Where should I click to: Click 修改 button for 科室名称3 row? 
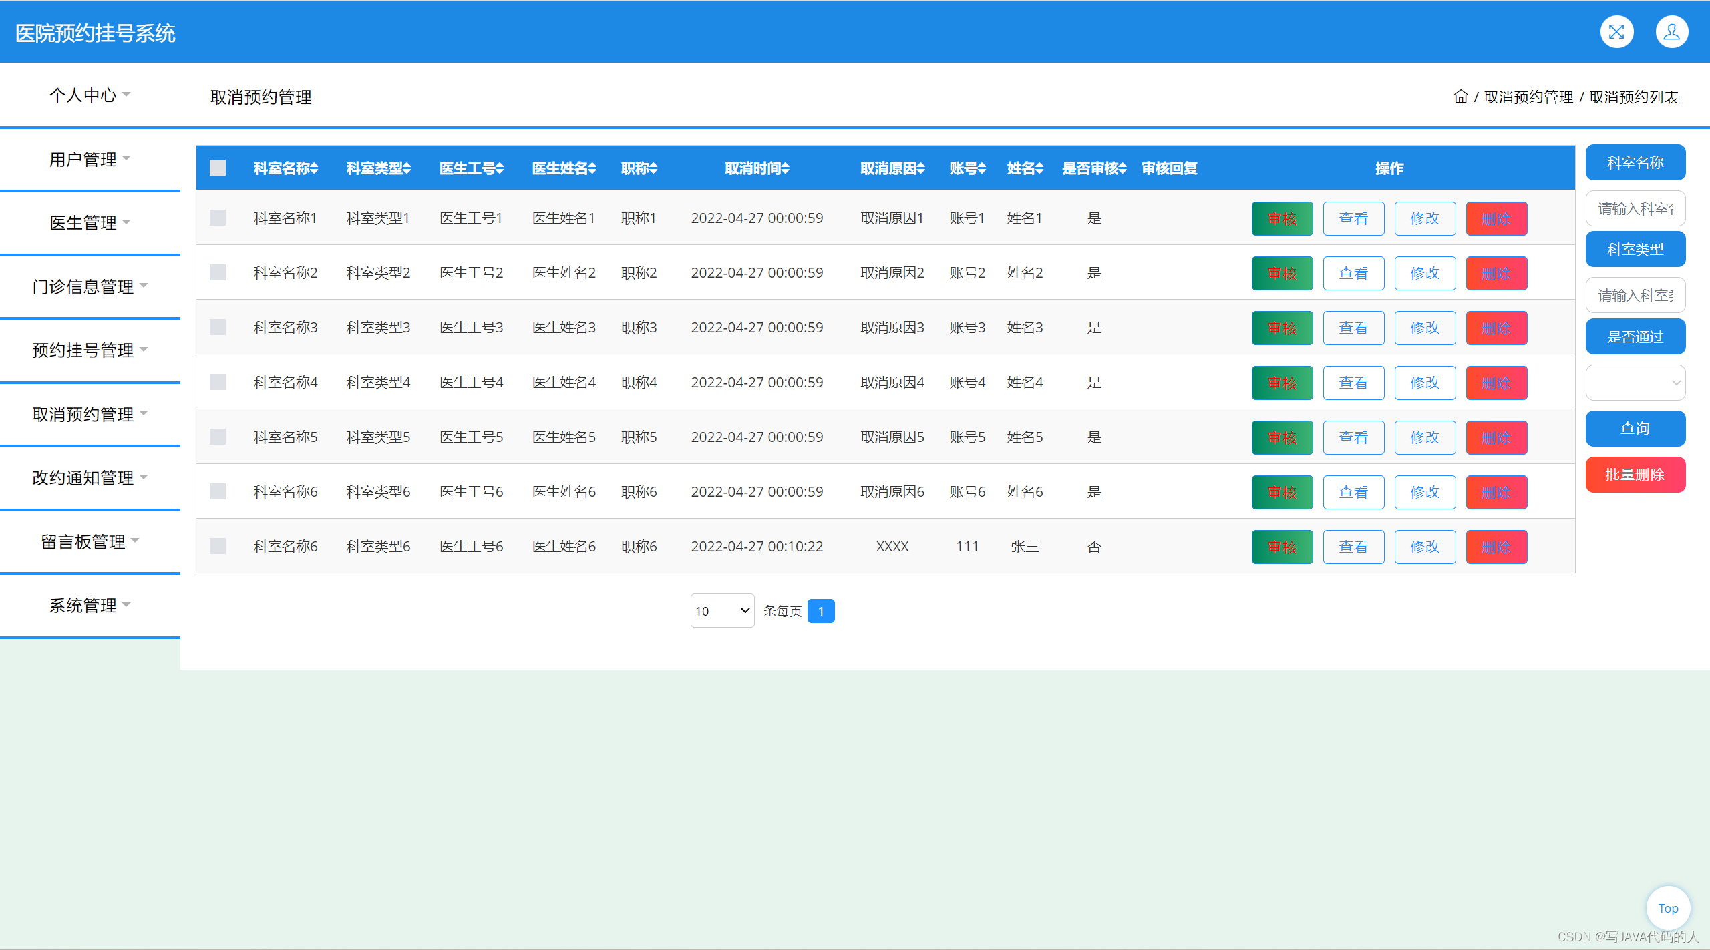[1425, 328]
